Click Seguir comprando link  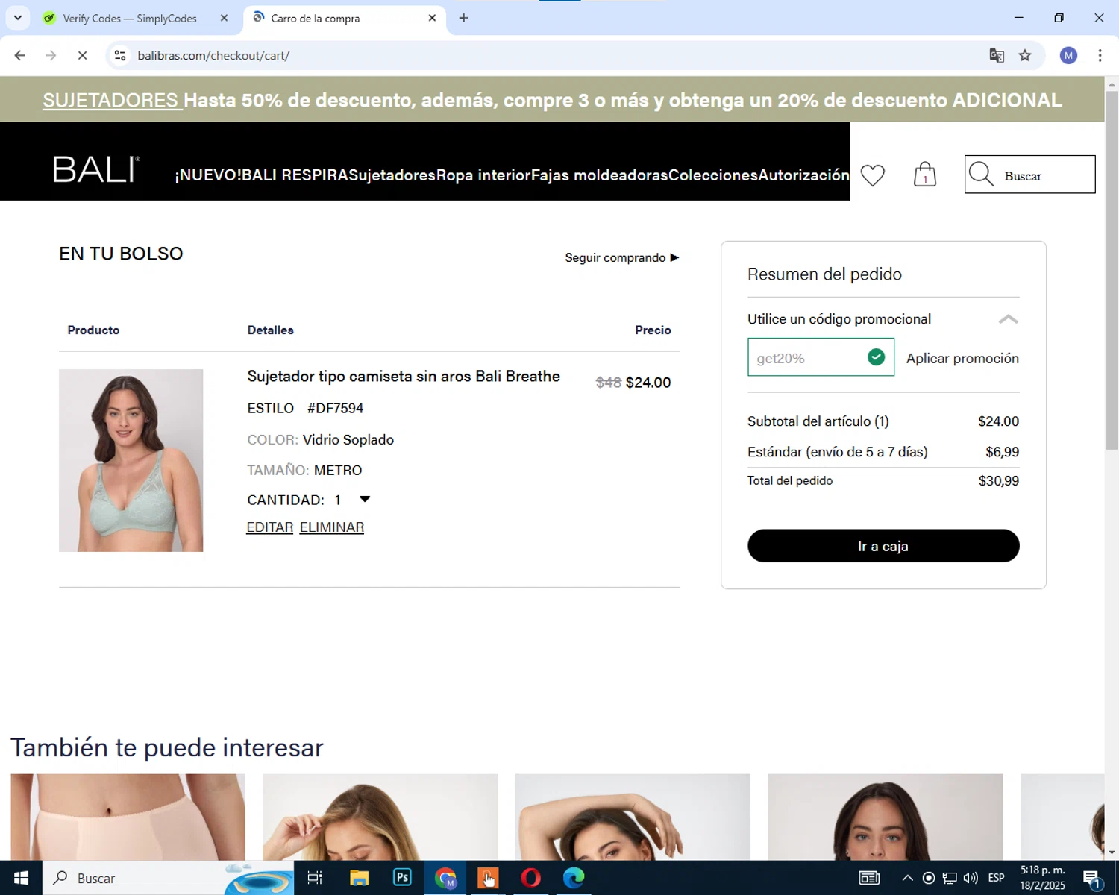click(622, 257)
